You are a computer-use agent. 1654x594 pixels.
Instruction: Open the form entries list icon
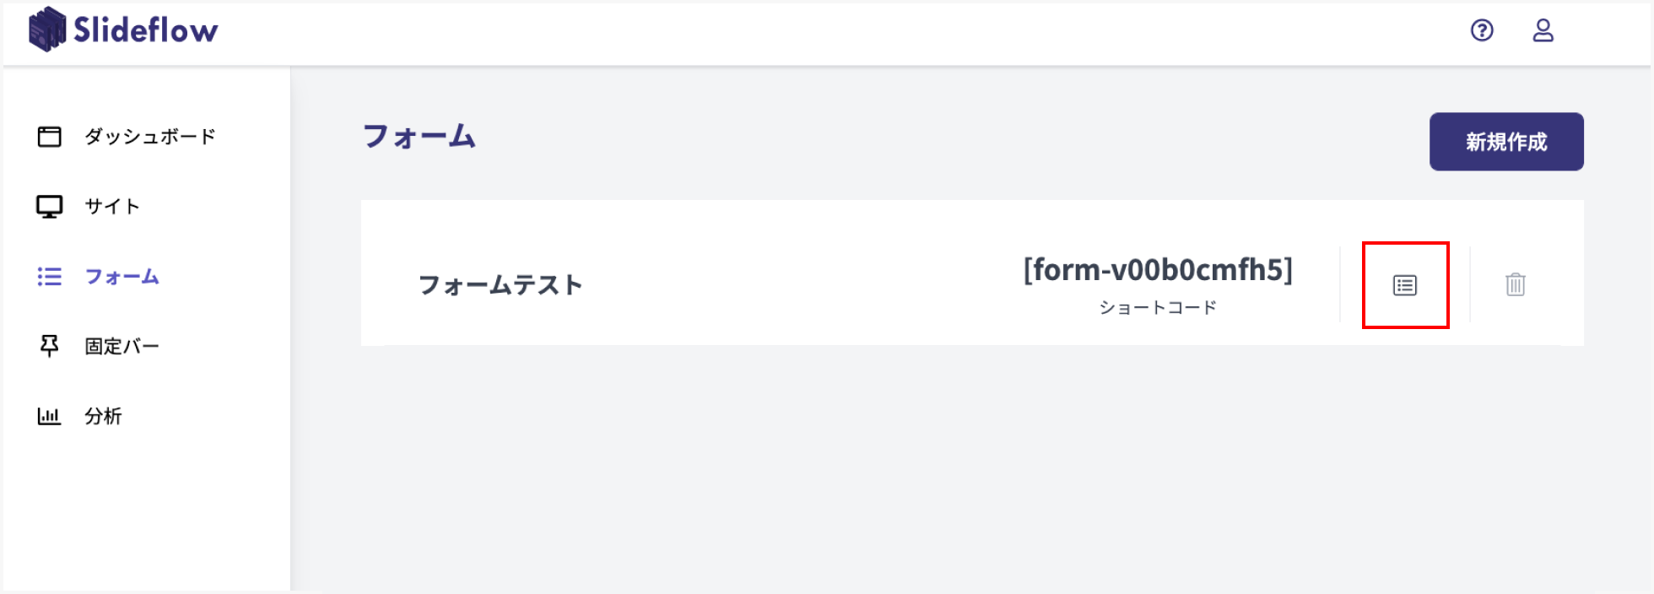(1405, 285)
